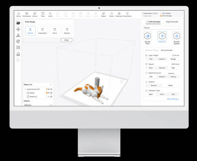The height and width of the screenshot is (161, 197).
Task: Select the Rotate tool in left sidebar
Action: (18, 42)
